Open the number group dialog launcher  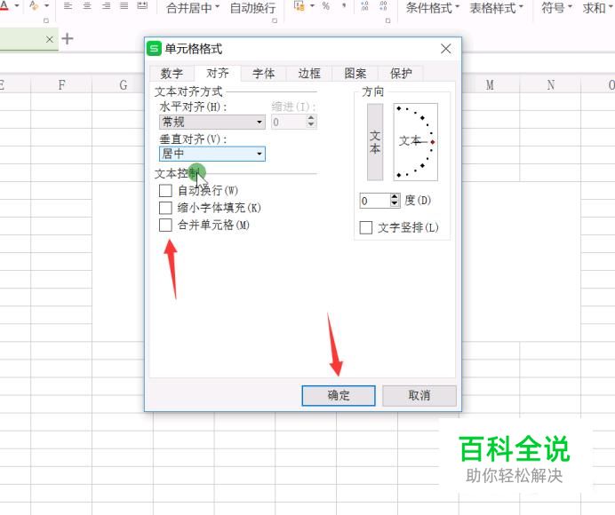pyautogui.click(x=387, y=20)
